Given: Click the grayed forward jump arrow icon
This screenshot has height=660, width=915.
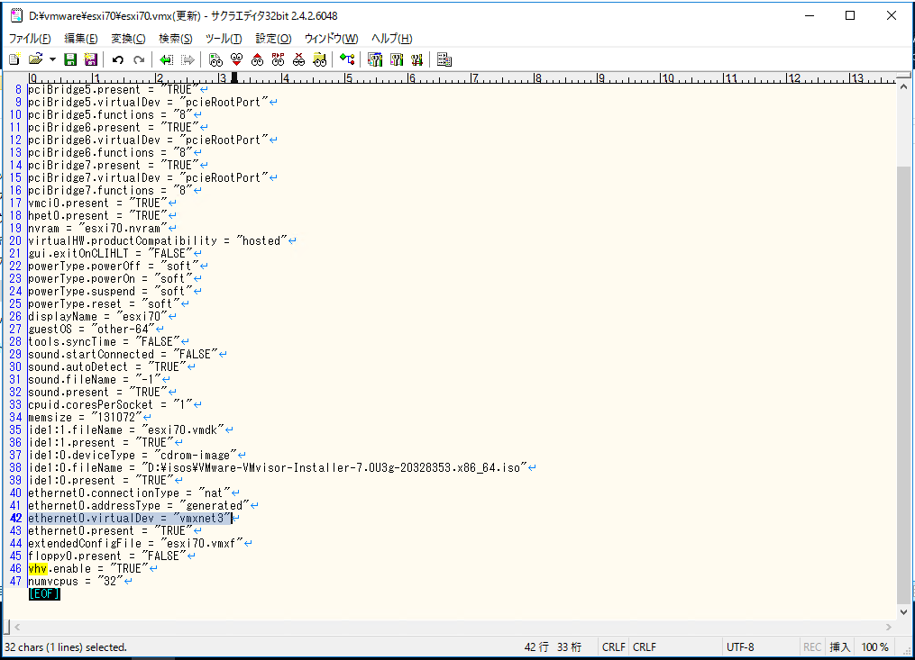Looking at the screenshot, I should 188,59.
